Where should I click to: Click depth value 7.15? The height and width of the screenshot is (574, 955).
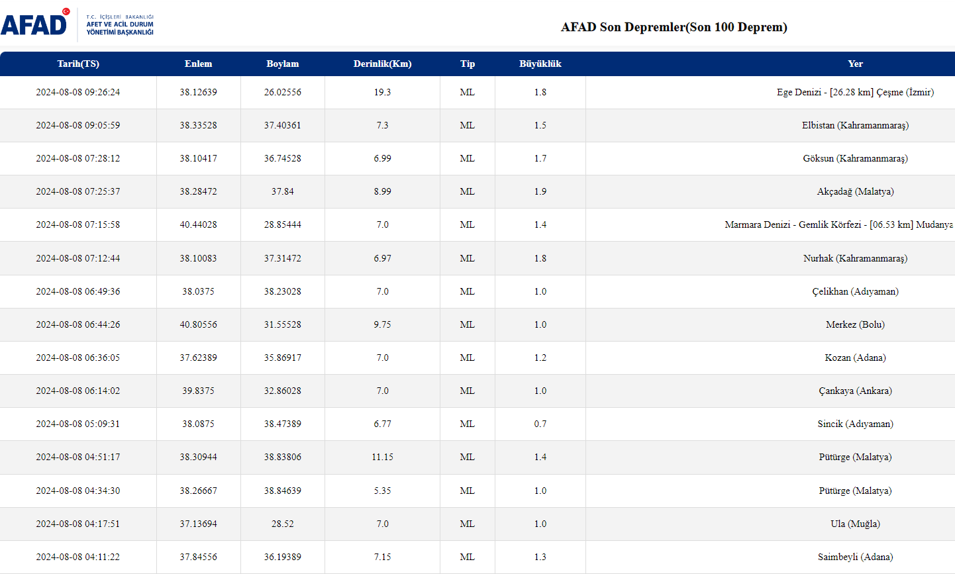(x=383, y=557)
